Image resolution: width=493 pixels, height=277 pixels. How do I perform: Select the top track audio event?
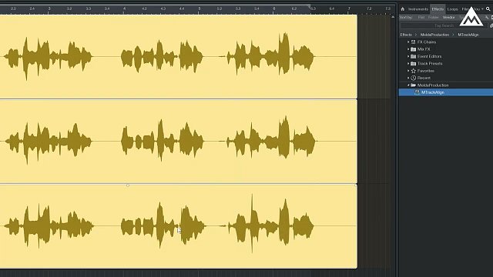(178, 56)
